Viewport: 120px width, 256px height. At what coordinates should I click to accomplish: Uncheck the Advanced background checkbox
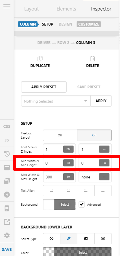(x=82, y=204)
